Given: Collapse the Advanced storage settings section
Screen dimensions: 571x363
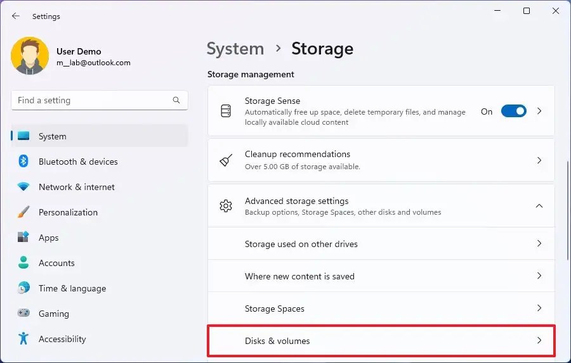Looking at the screenshot, I should 539,206.
